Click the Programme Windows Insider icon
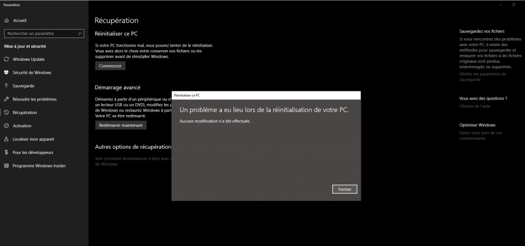Viewport: 525px width, 246px height. click(x=6, y=166)
